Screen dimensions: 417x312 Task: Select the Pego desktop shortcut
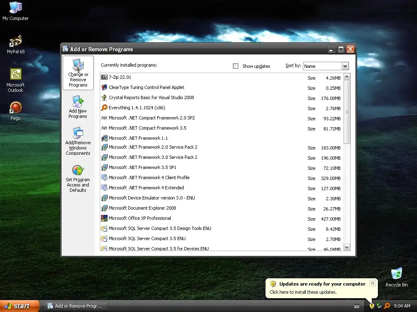[x=15, y=111]
